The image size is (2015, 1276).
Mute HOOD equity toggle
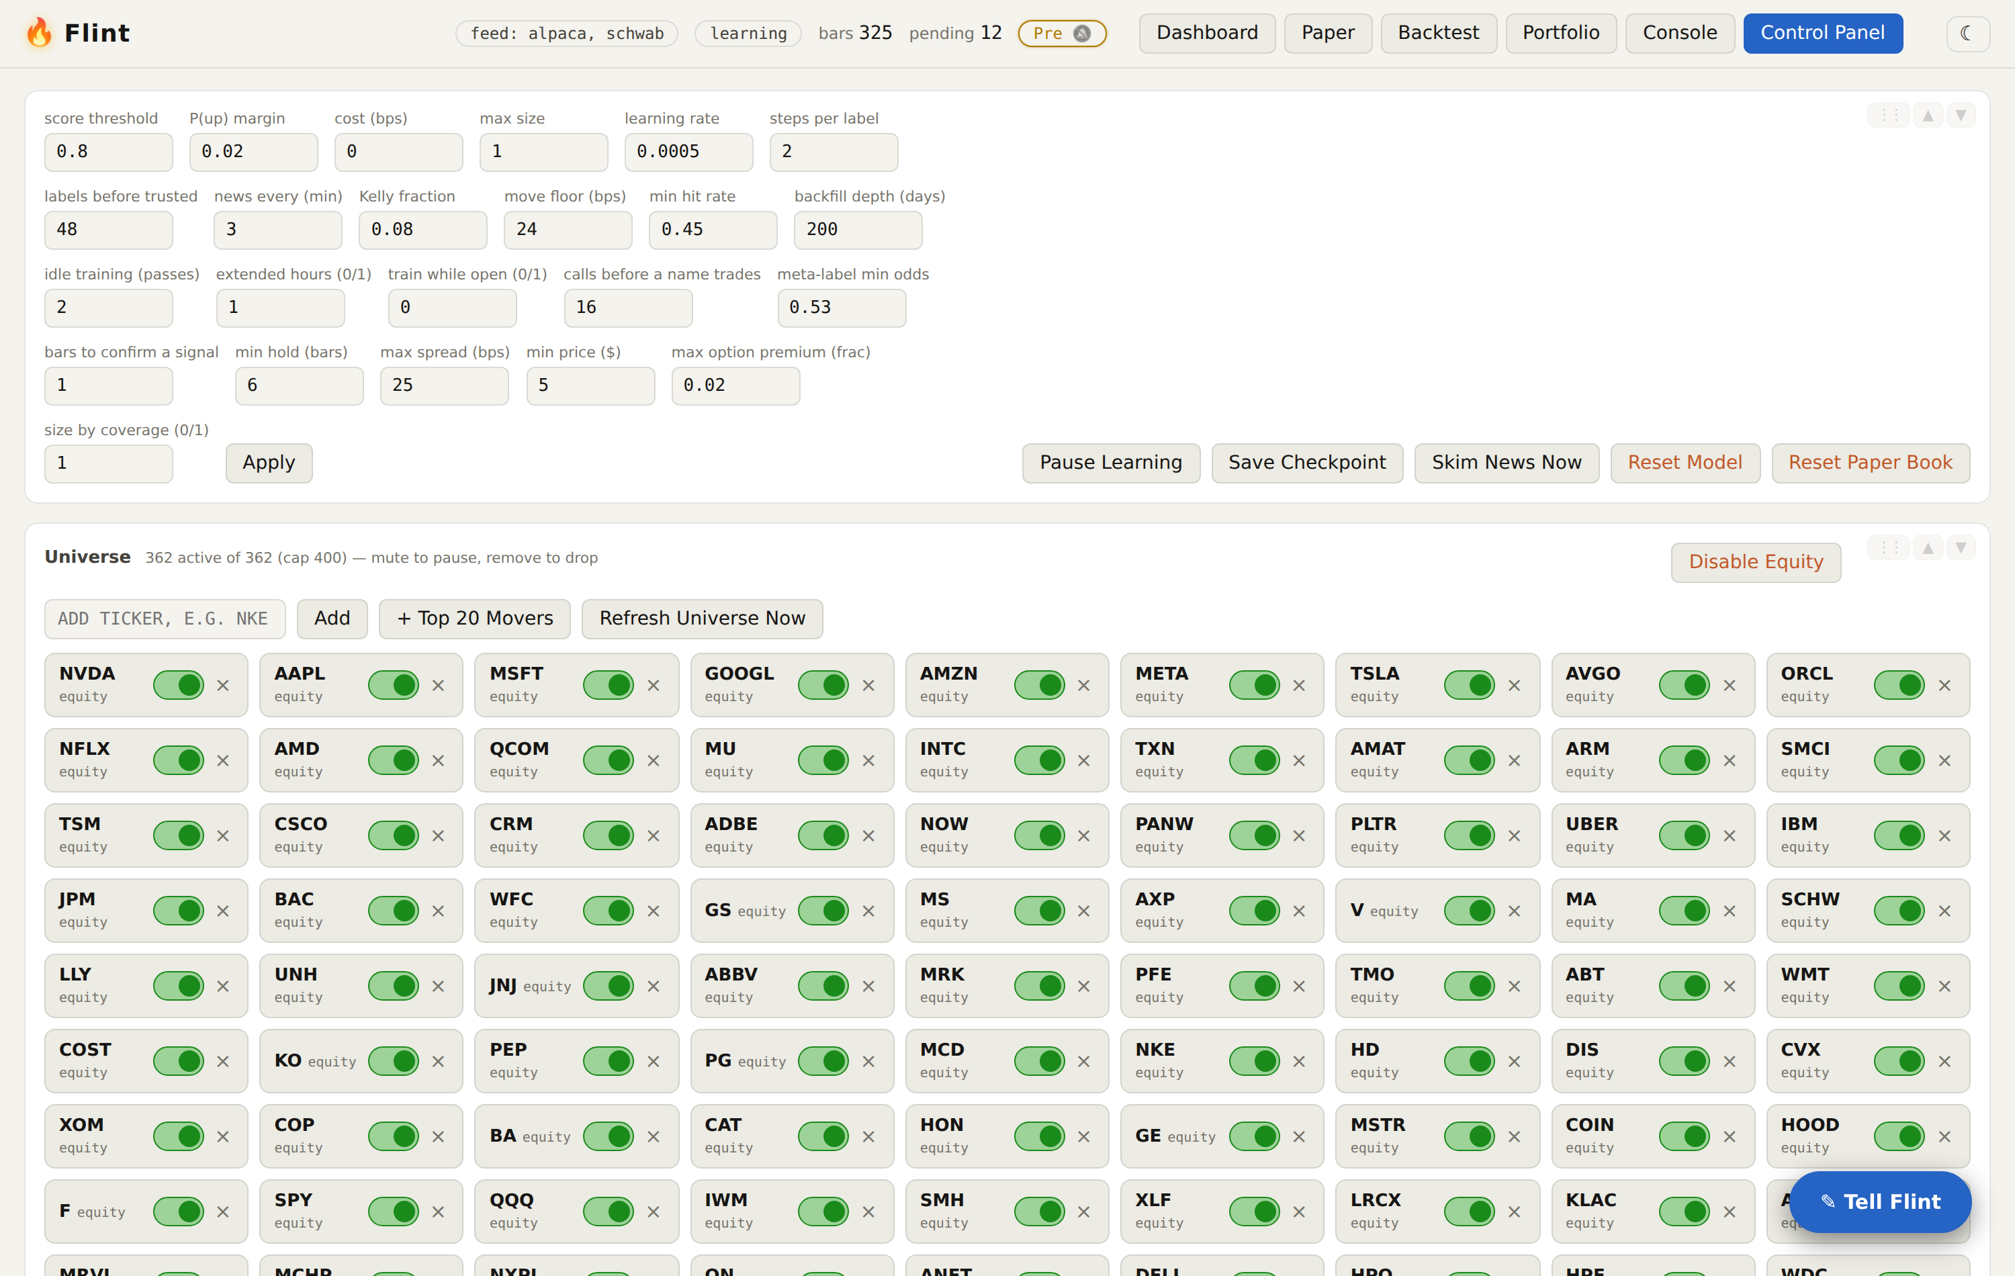pos(1899,1136)
